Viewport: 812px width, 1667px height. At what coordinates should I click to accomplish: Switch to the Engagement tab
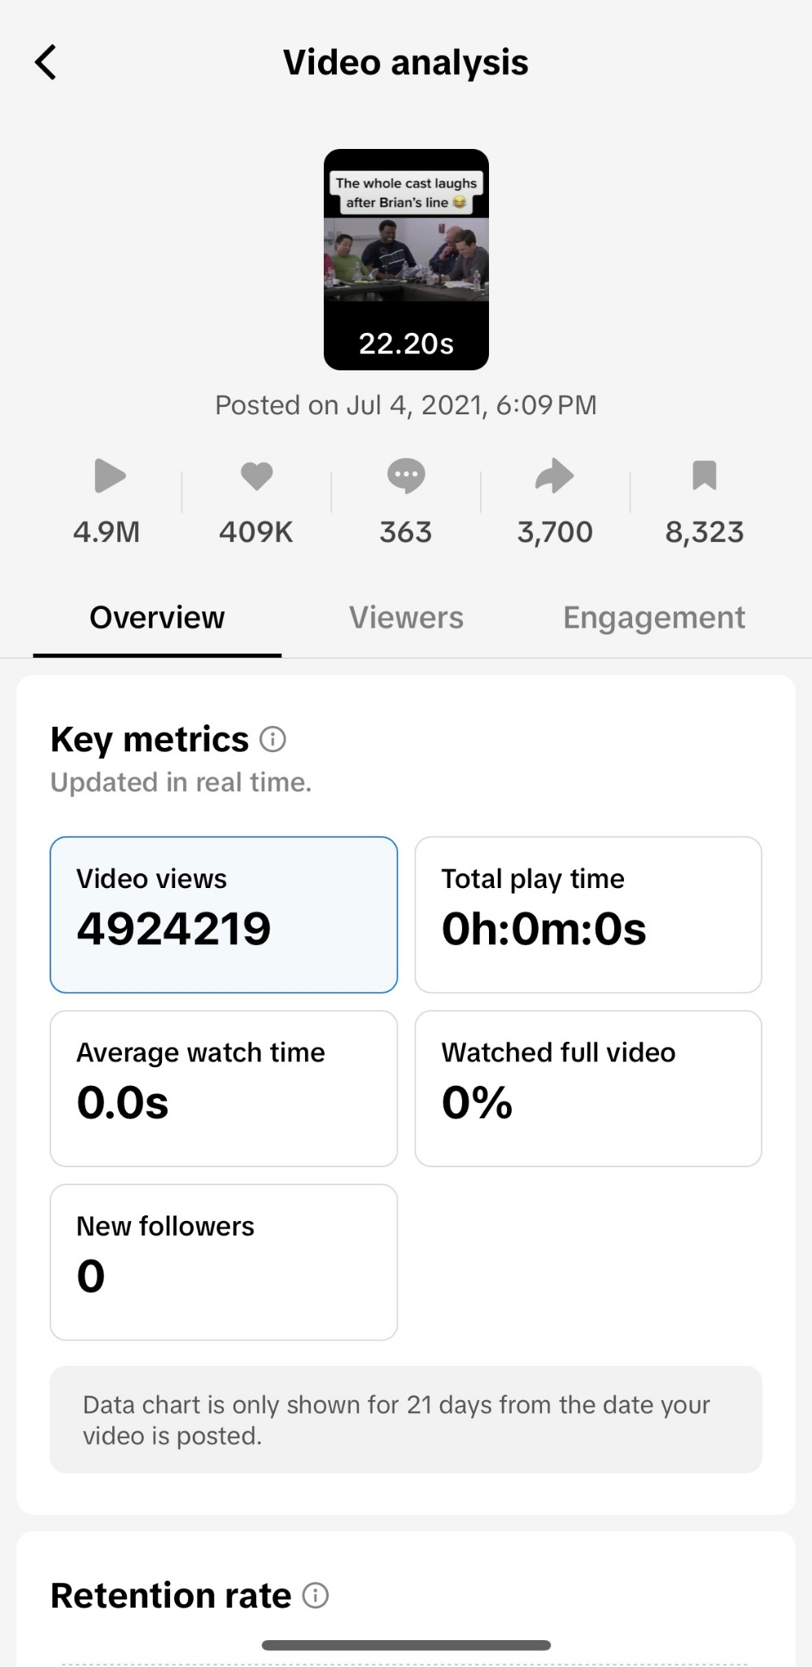point(653,618)
